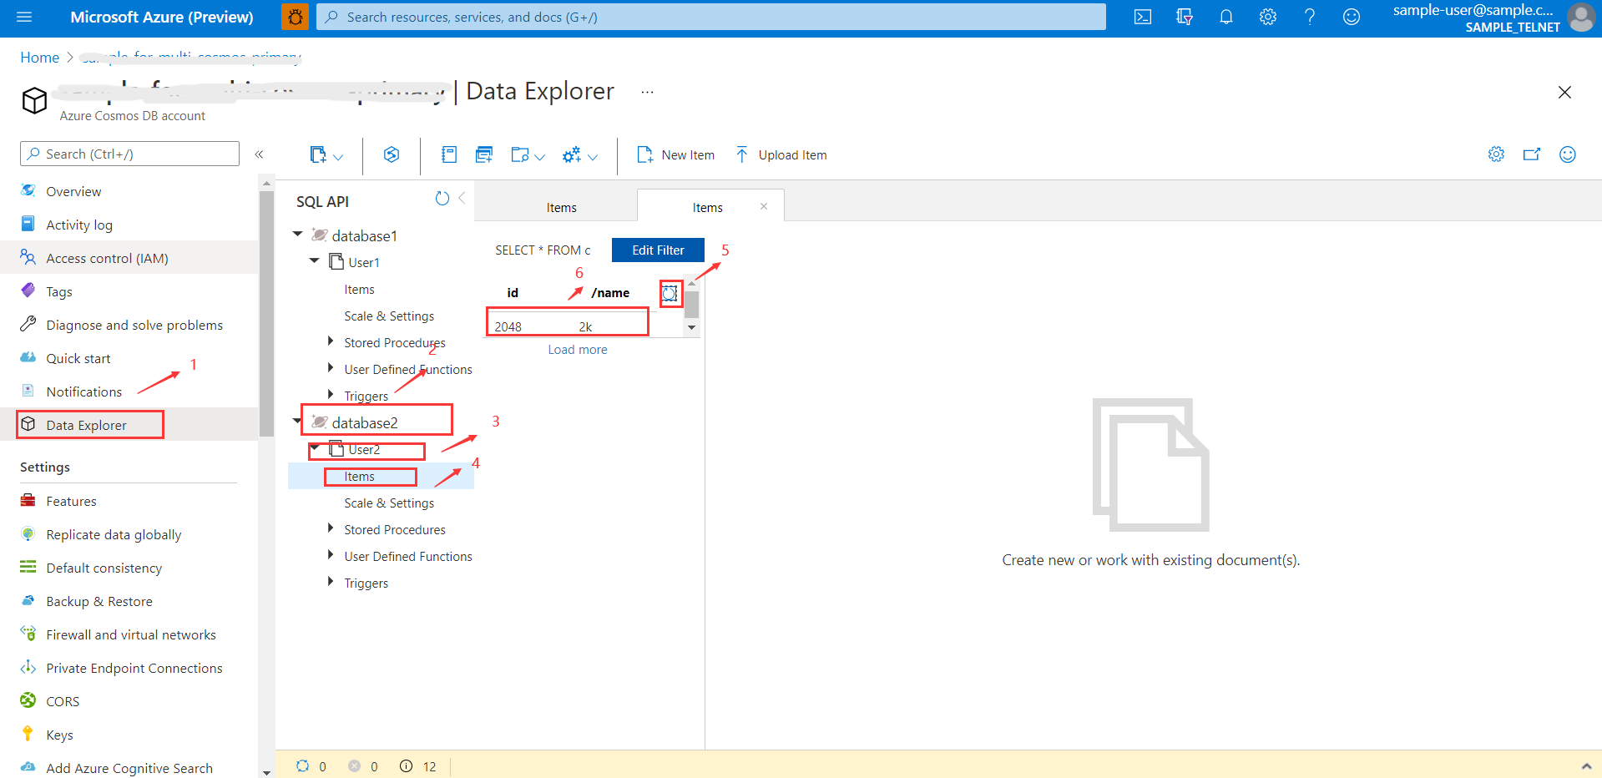Image resolution: width=1602 pixels, height=778 pixels.
Task: Go to Home breadcrumb link
Action: pos(40,58)
